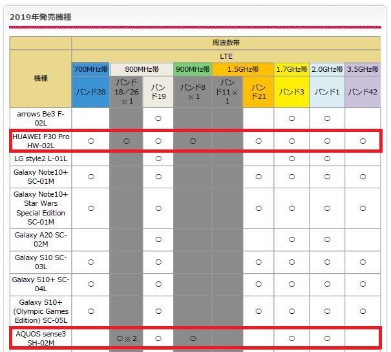Image resolution: width=391 pixels, height=352 pixels.
Task: Click the 機種 column header
Action: point(41,78)
